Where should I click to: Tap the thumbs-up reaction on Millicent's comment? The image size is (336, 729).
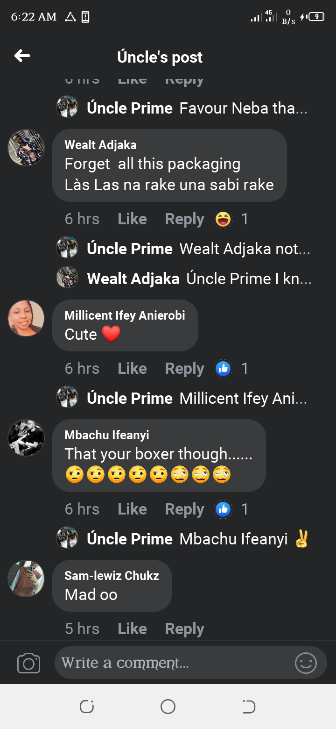click(x=223, y=369)
